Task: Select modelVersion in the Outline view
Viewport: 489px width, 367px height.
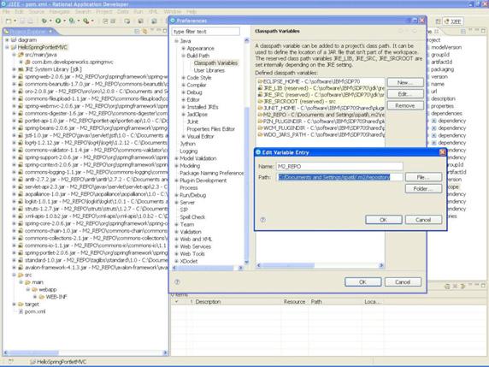Action: (446, 47)
